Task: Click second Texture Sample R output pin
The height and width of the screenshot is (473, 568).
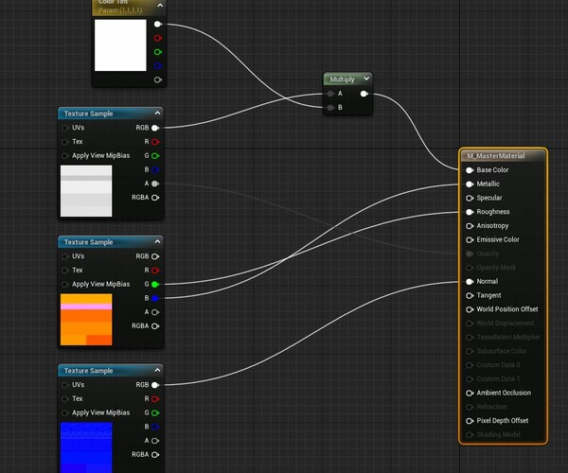Action: pyautogui.click(x=155, y=271)
